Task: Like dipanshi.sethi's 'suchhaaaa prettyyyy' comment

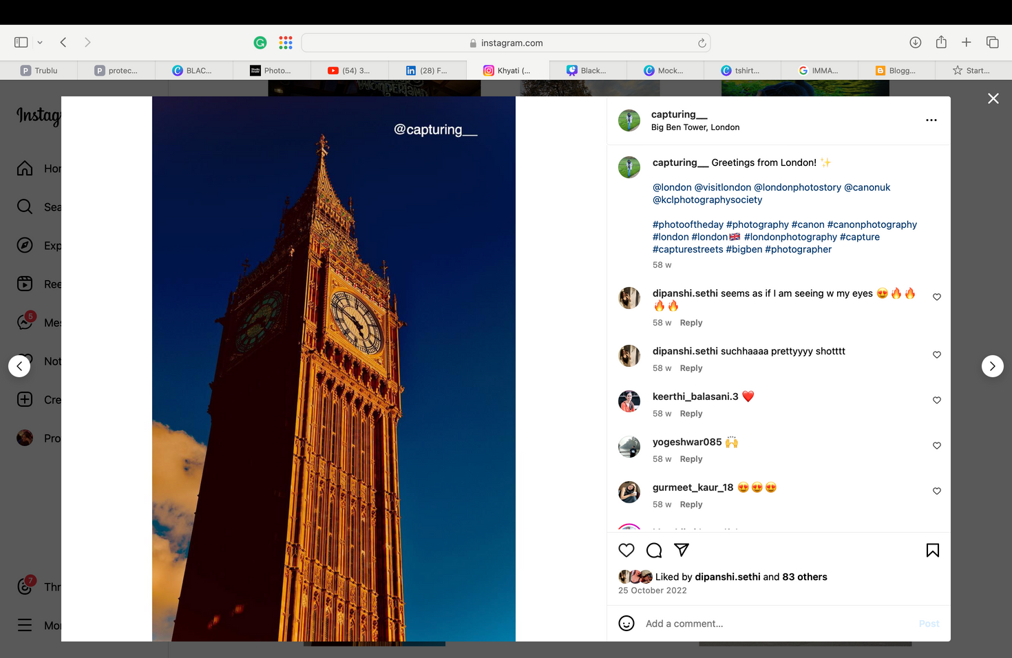Action: 936,355
